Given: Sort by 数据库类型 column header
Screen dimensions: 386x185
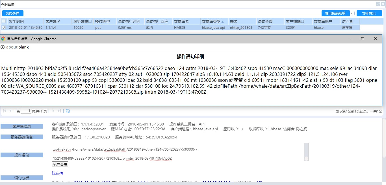Looking at the screenshot, I should [212, 21].
